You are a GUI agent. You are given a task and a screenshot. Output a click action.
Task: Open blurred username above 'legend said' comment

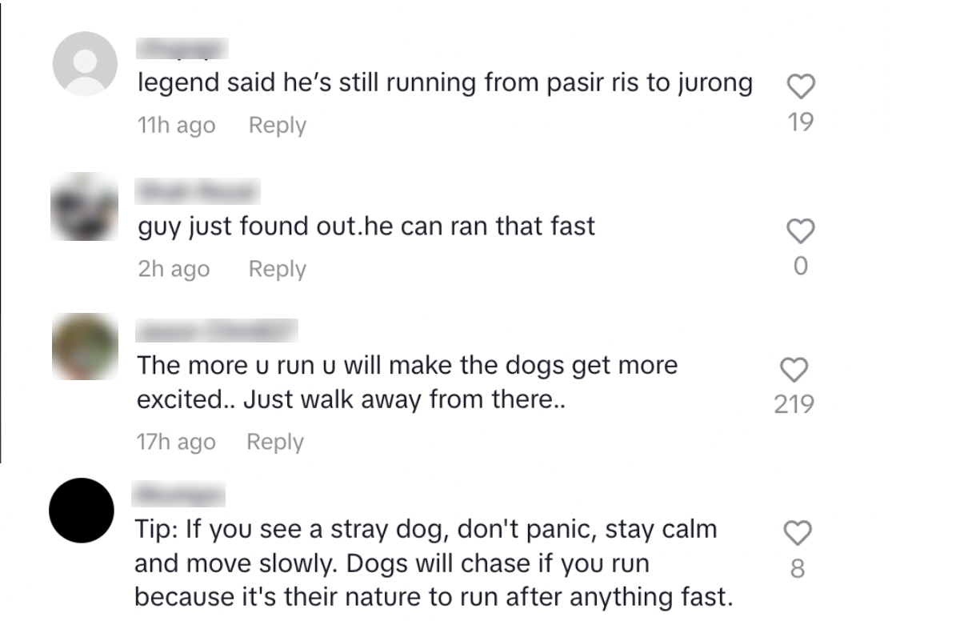pos(183,50)
